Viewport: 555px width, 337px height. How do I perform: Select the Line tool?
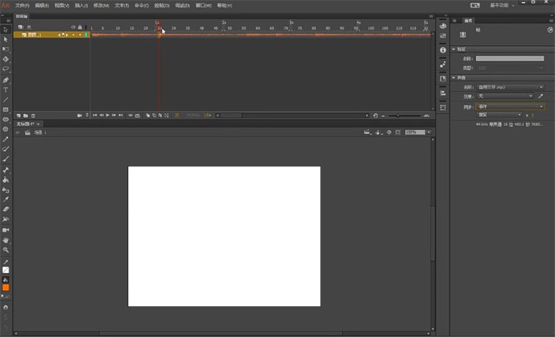coord(6,100)
